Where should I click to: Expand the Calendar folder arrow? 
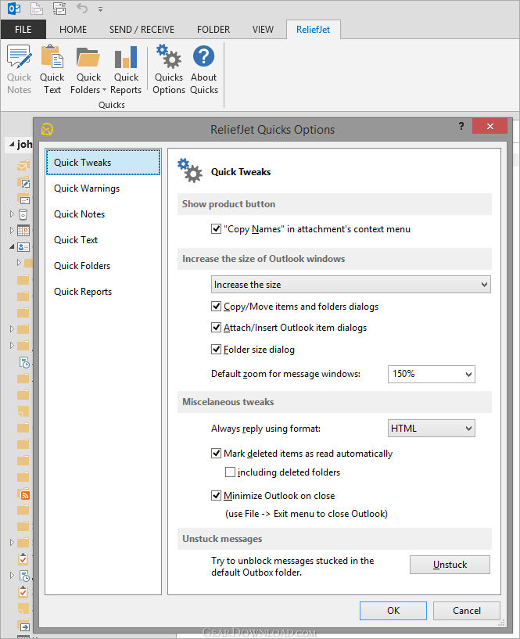click(12, 230)
